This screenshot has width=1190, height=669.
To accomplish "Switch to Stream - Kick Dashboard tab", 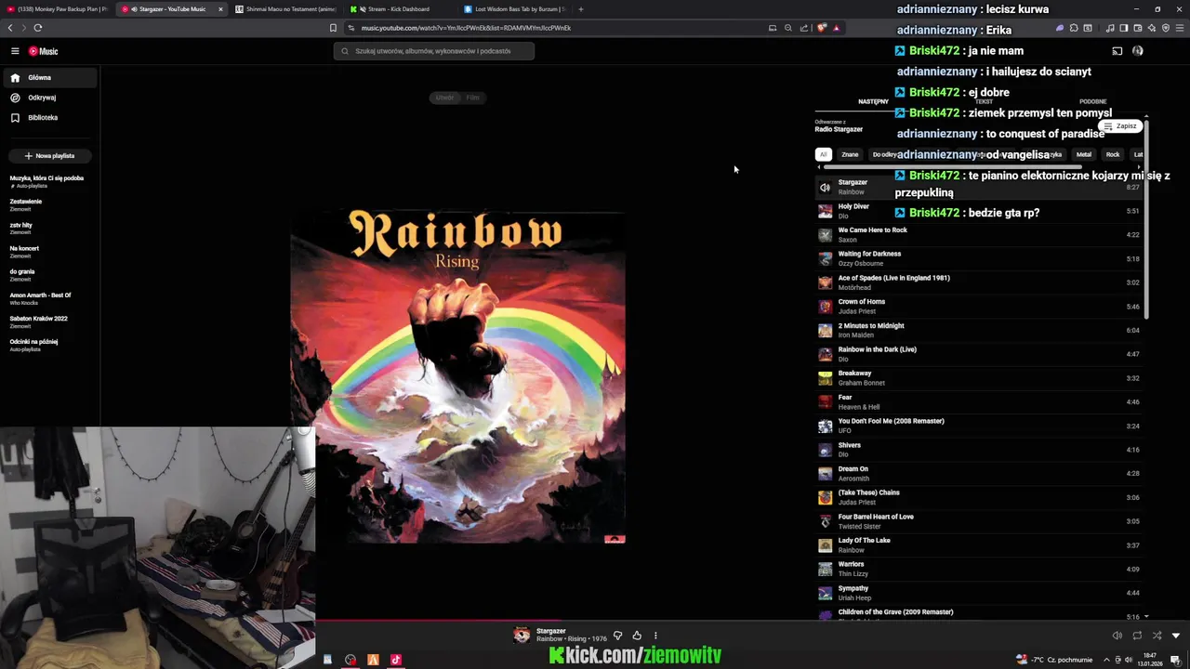I will 398,9.
